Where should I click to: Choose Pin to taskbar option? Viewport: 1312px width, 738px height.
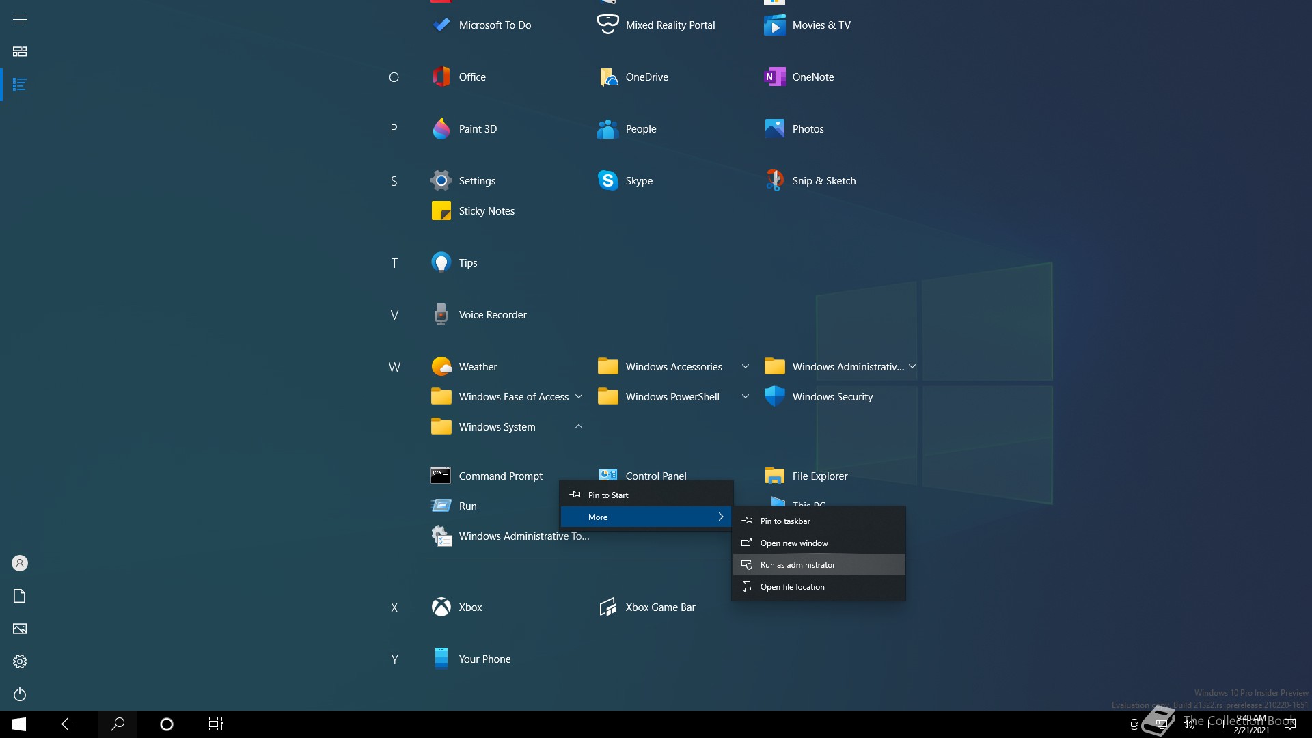coord(819,521)
